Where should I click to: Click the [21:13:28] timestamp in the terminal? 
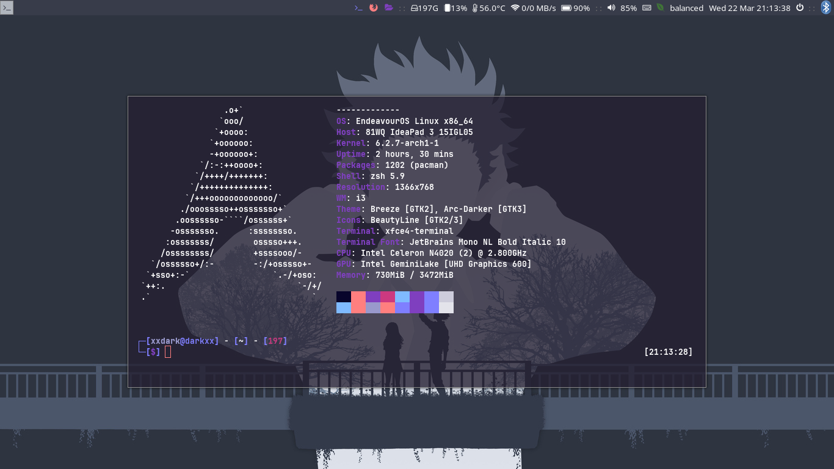click(668, 352)
